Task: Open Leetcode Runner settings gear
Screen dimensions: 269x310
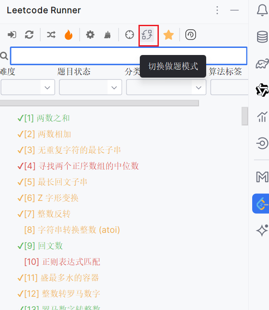Action: (90, 35)
